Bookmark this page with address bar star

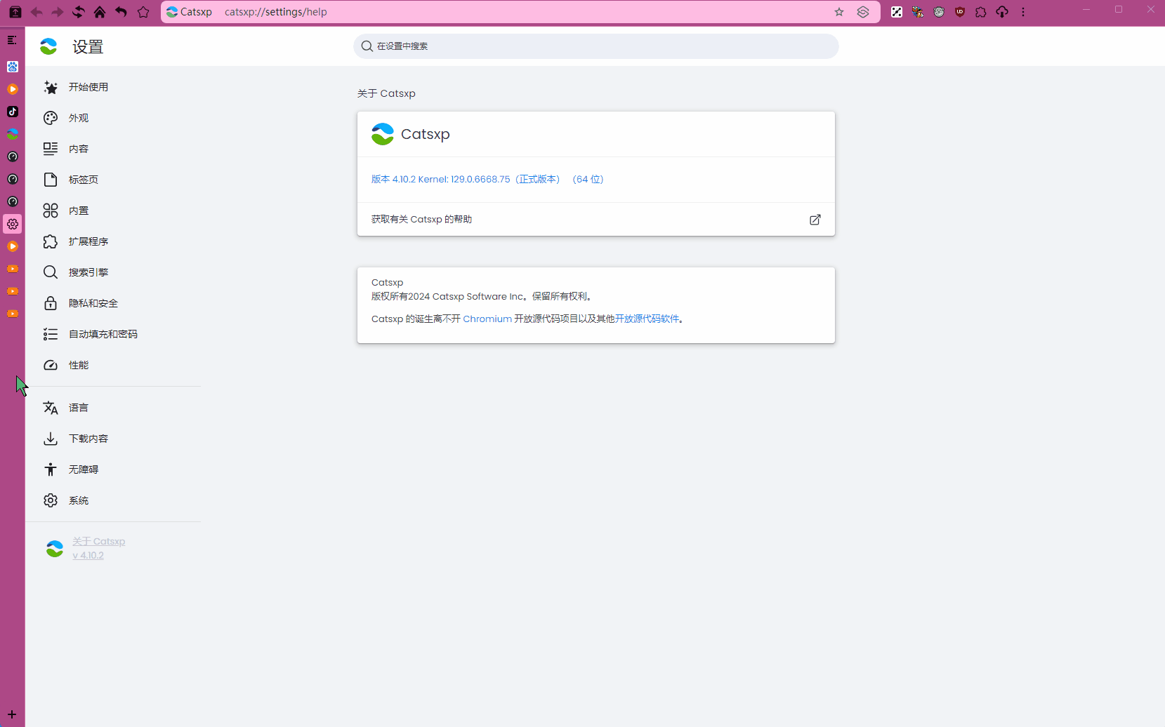pos(839,12)
